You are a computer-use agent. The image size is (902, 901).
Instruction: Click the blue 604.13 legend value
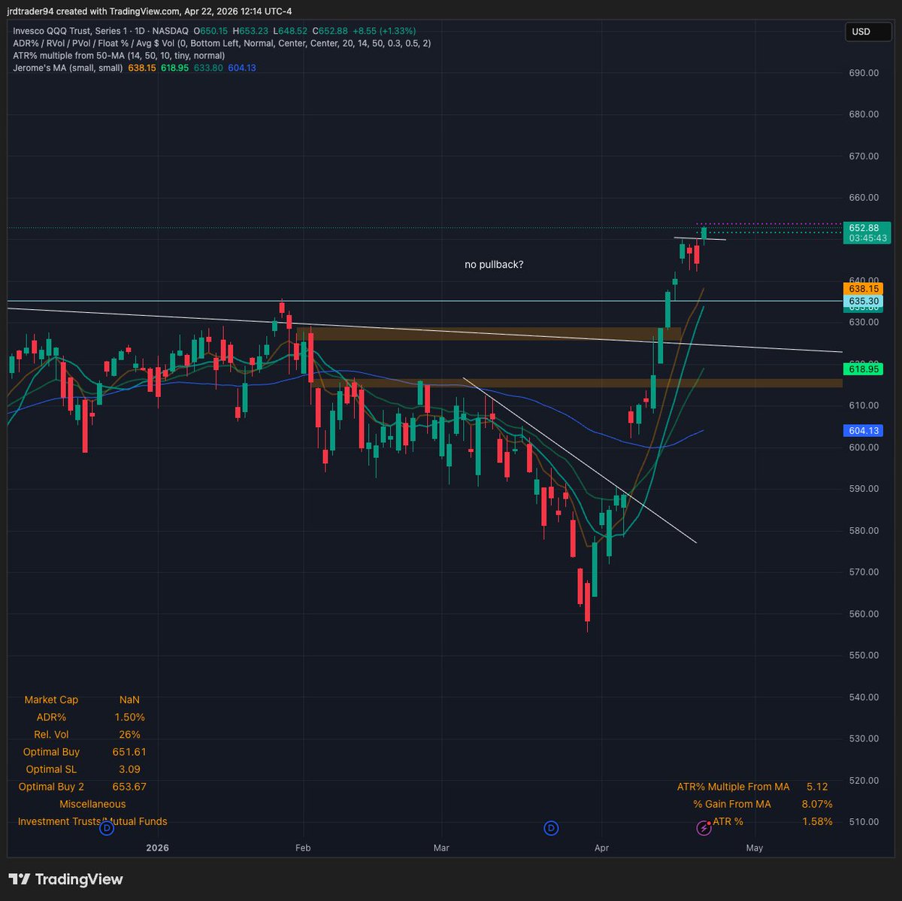click(242, 68)
